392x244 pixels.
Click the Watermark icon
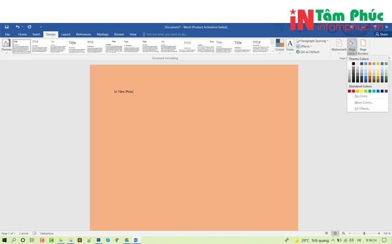coord(339,45)
